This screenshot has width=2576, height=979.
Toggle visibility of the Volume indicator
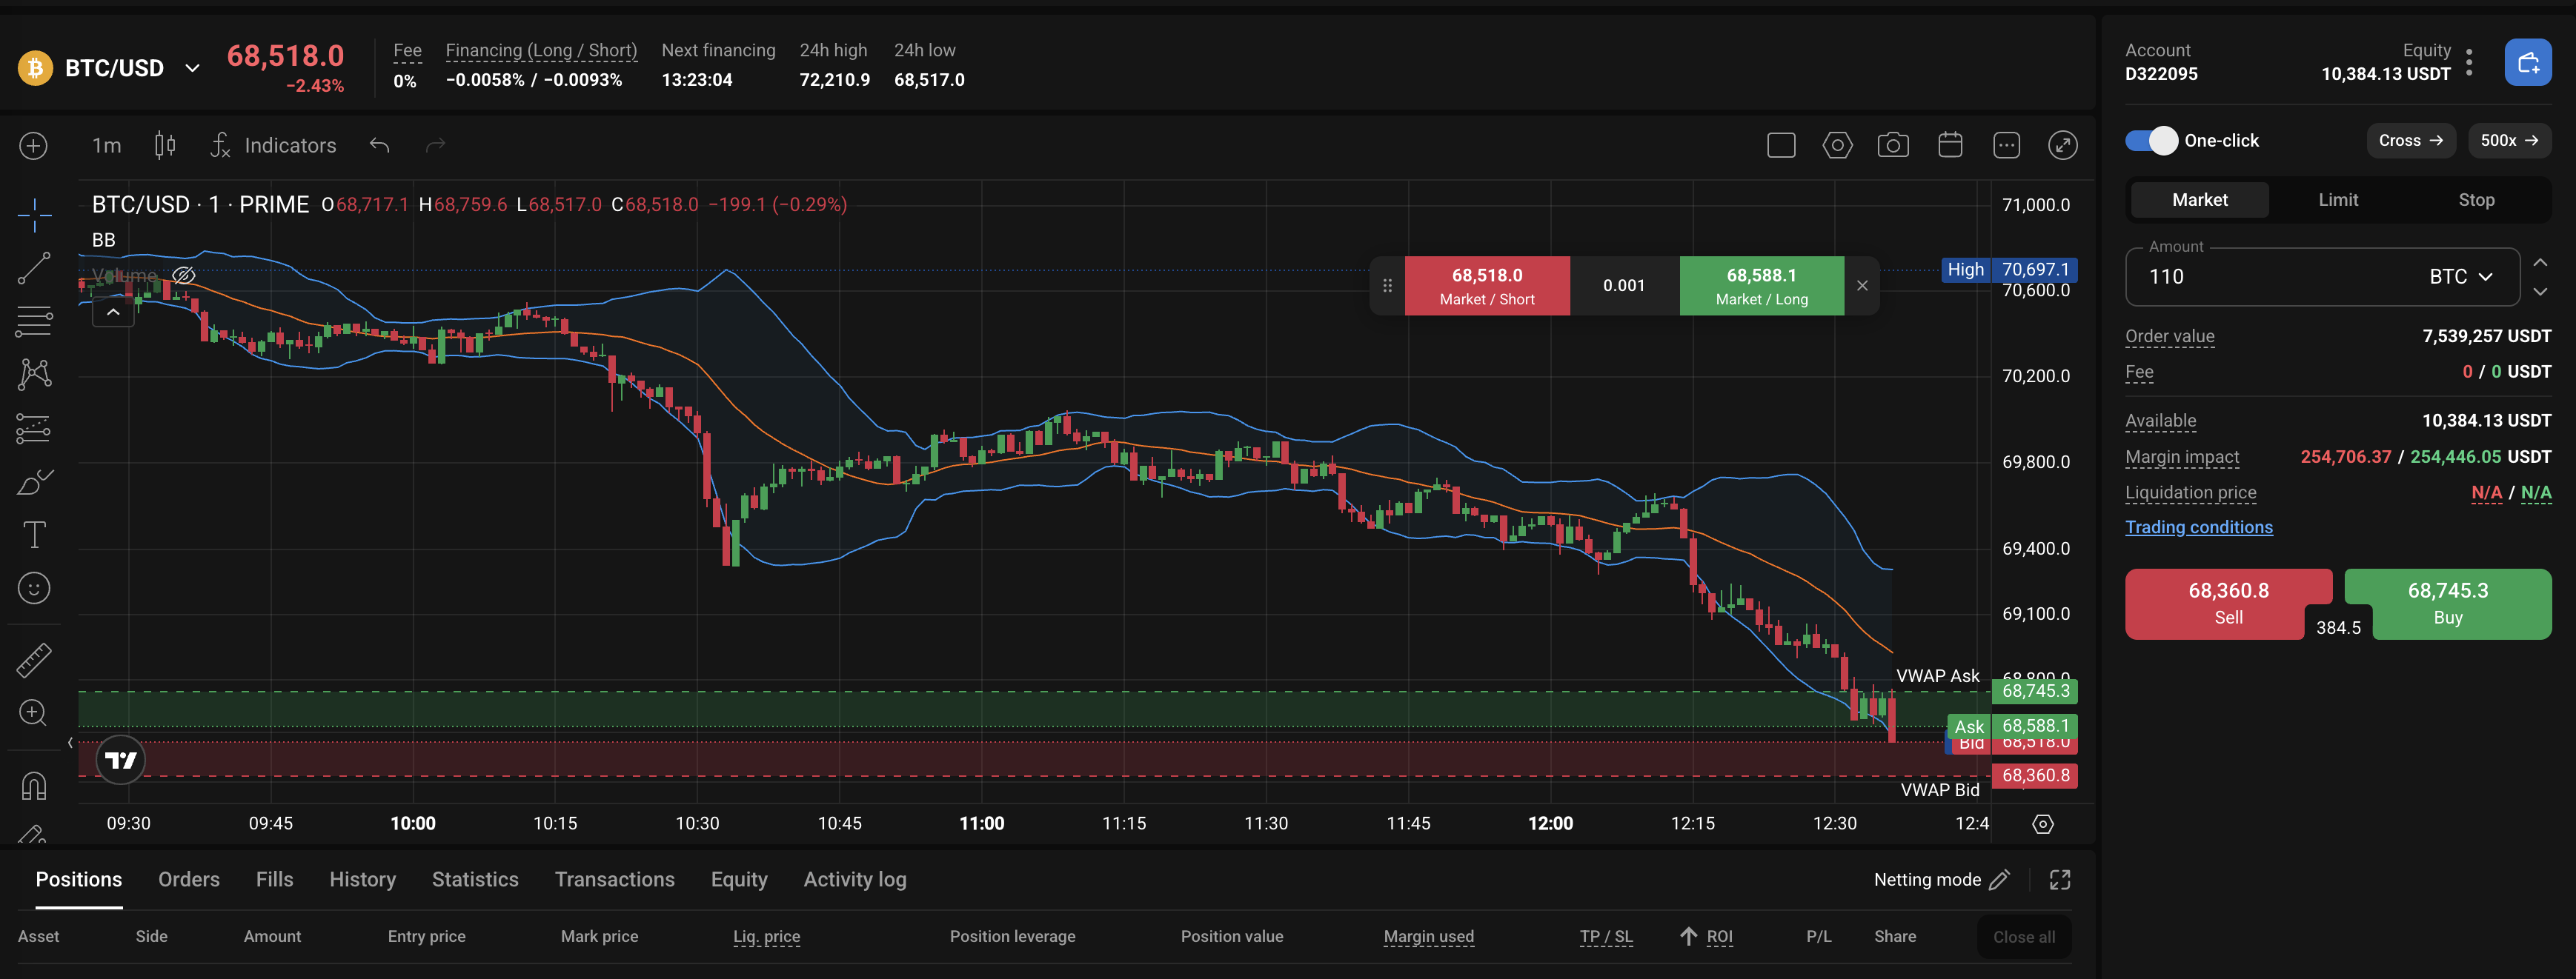coord(184,274)
